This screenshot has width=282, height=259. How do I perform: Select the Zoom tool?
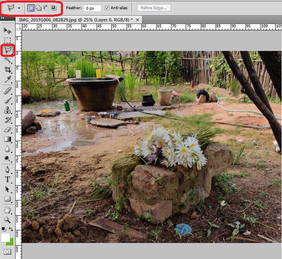point(8,220)
